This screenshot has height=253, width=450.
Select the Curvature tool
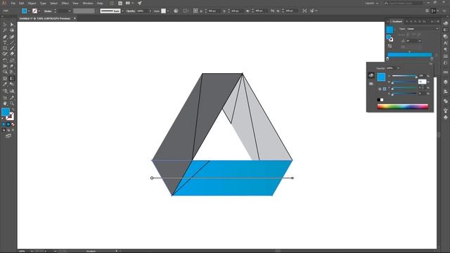[x=12, y=37]
